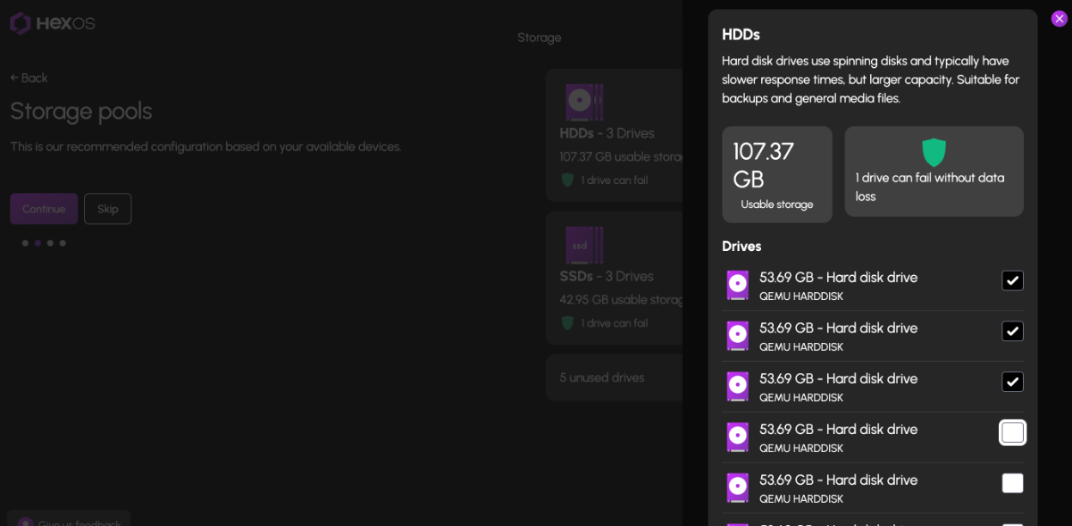Image resolution: width=1072 pixels, height=526 pixels.
Task: Open Give us feedback
Action: tap(70, 522)
